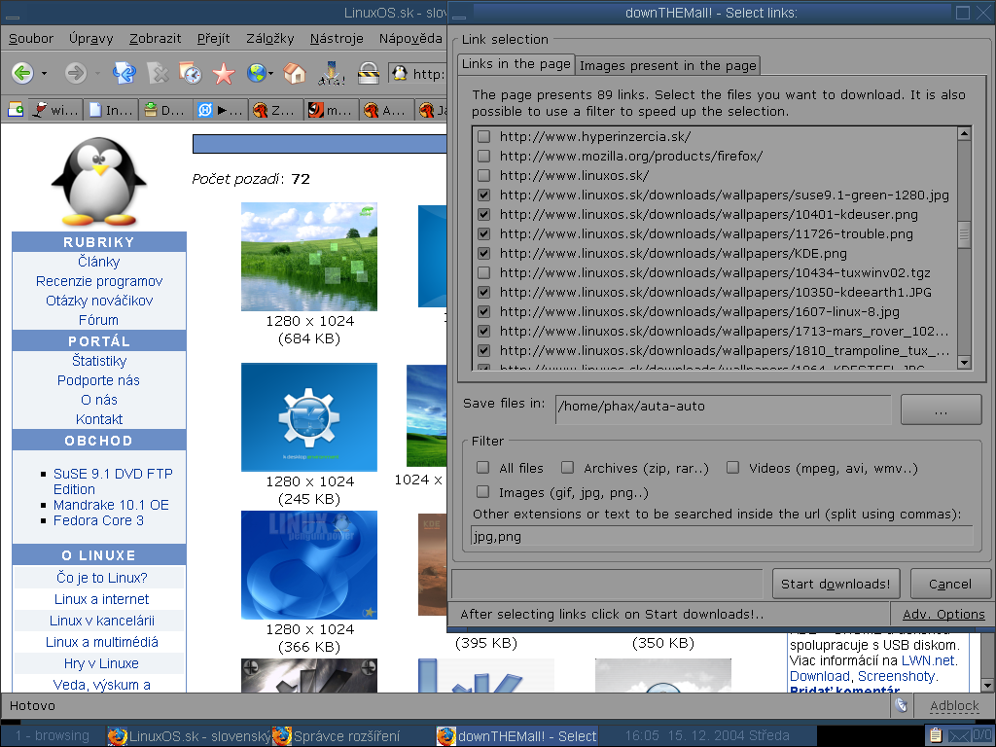Open the Forward button history dropdown arrow
This screenshot has width=996, height=747.
[x=97, y=74]
